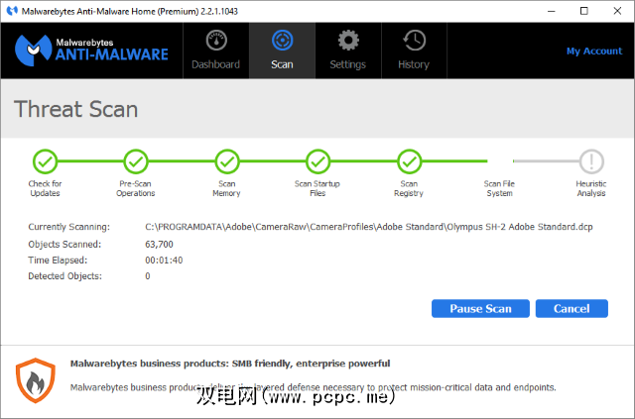Click the Scan Startup Files step label
The height and width of the screenshot is (419, 635).
317,188
